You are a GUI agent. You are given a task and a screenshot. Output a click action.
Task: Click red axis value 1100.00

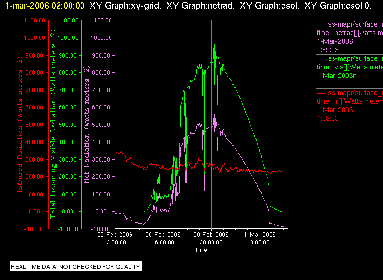tap(34, 20)
